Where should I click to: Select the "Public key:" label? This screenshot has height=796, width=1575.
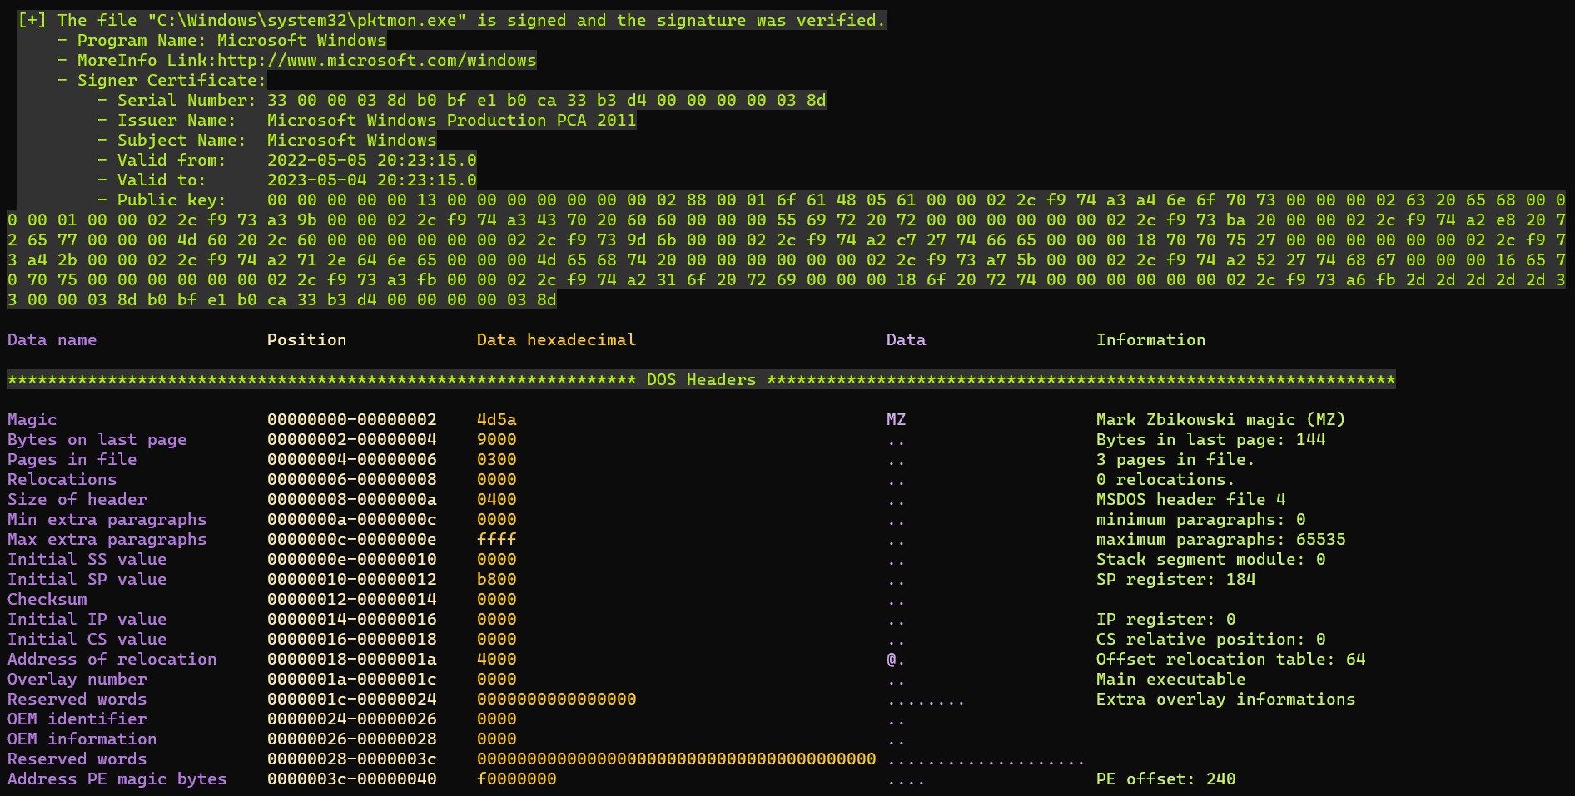(172, 200)
